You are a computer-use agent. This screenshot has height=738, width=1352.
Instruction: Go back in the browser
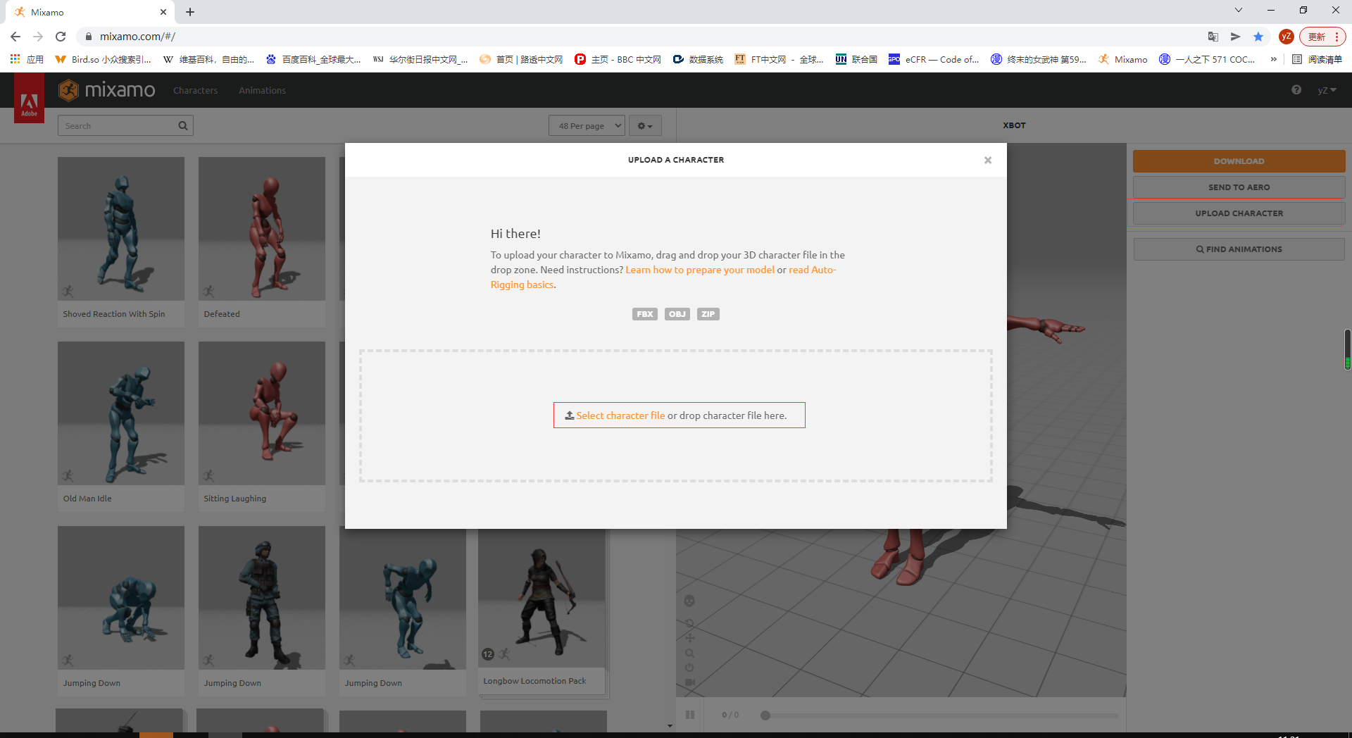(x=15, y=37)
